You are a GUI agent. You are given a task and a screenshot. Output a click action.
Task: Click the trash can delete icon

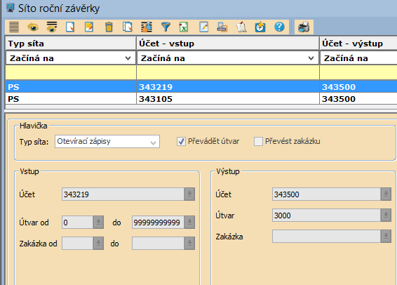click(109, 27)
